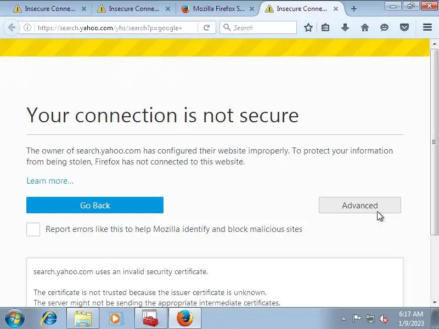This screenshot has width=439, height=329.
Task: Click the Advanced button
Action: 360,205
